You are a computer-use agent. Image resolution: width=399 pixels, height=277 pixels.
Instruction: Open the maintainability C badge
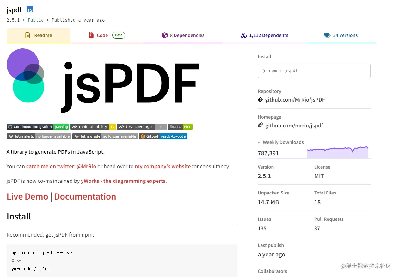pos(93,127)
